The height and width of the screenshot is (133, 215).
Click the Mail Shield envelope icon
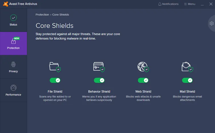(187, 67)
